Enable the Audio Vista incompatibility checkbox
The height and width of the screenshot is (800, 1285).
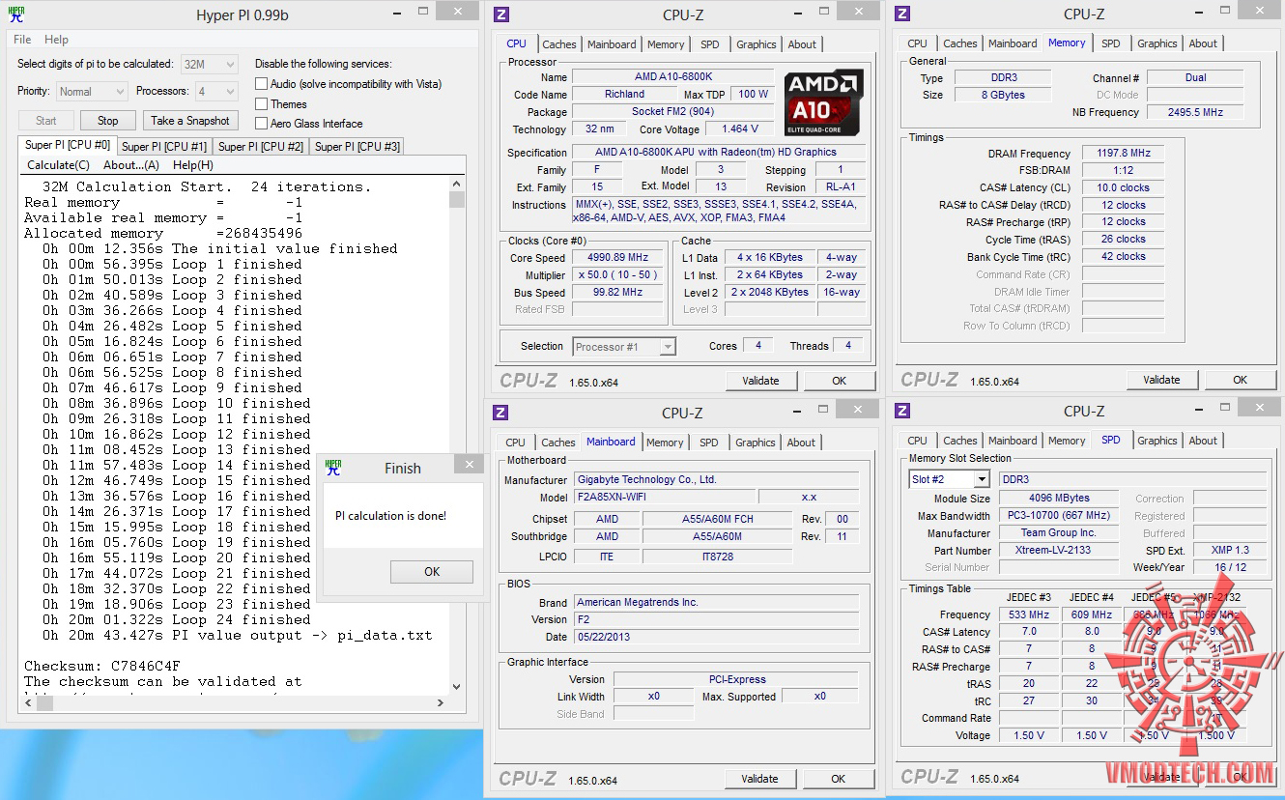pyautogui.click(x=262, y=84)
